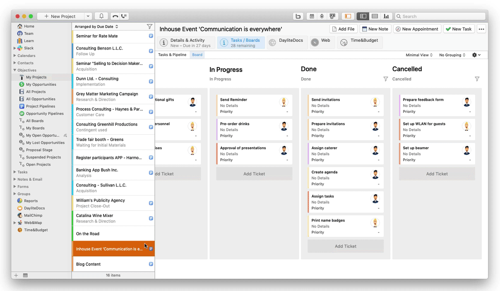The image size is (500, 291).
Task: Click the notifications bell icon
Action: coord(101,16)
